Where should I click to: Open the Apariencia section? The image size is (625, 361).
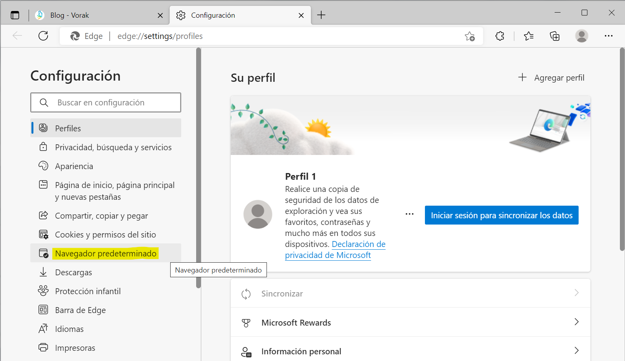[106, 166]
